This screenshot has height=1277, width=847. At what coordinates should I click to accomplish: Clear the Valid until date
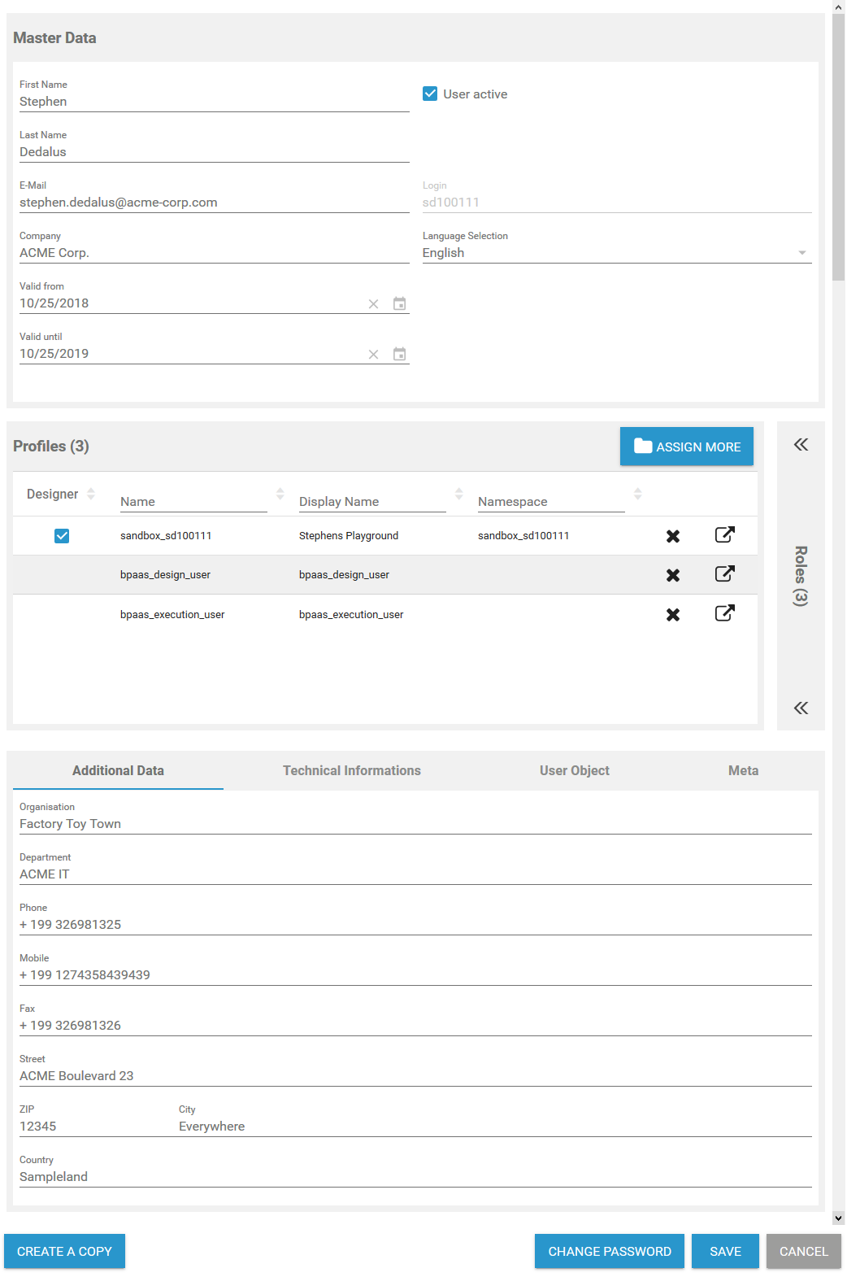point(373,355)
